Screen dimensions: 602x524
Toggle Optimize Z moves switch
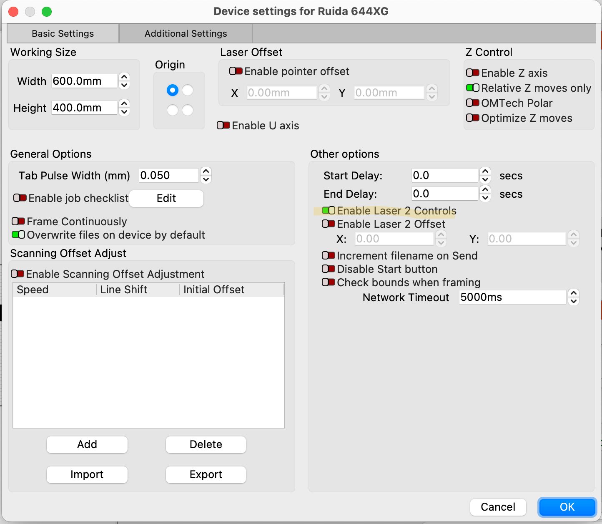tap(473, 118)
